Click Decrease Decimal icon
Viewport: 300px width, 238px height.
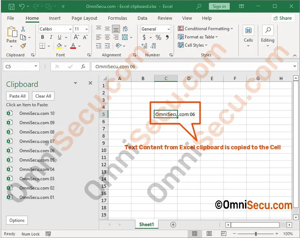153,46
